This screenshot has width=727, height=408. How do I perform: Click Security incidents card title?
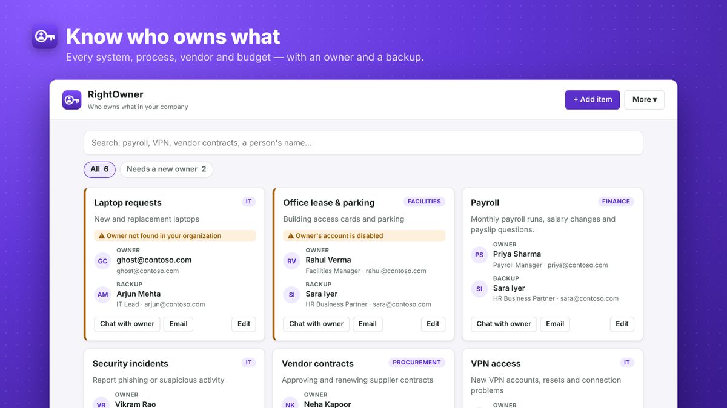pyautogui.click(x=130, y=364)
